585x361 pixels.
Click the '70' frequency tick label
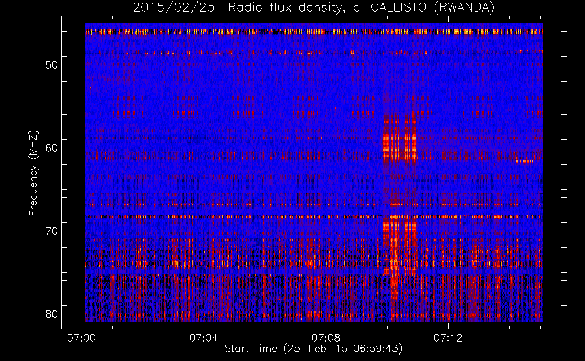point(52,231)
